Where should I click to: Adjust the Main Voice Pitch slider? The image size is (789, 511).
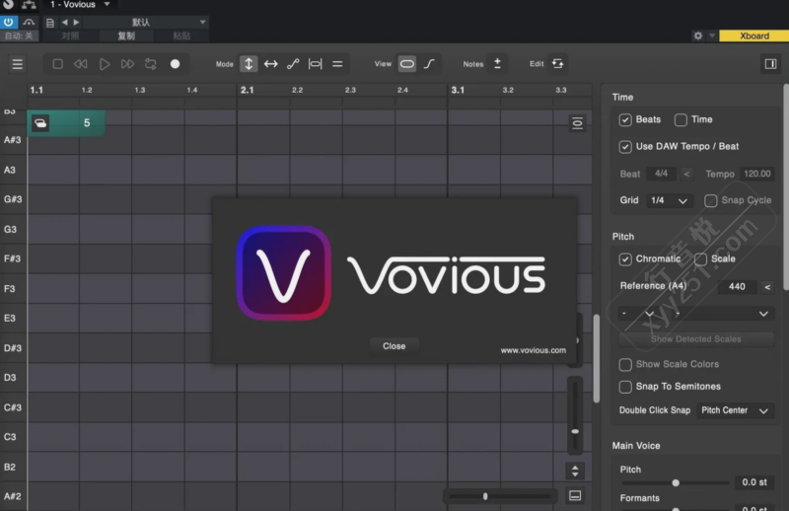[676, 482]
